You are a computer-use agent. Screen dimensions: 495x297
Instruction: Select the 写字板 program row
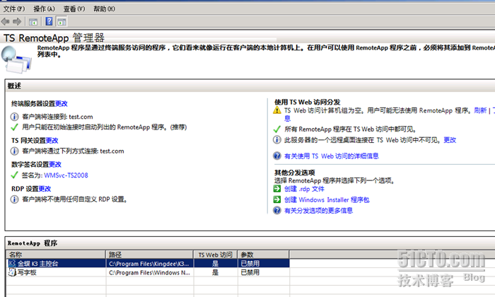click(x=148, y=272)
